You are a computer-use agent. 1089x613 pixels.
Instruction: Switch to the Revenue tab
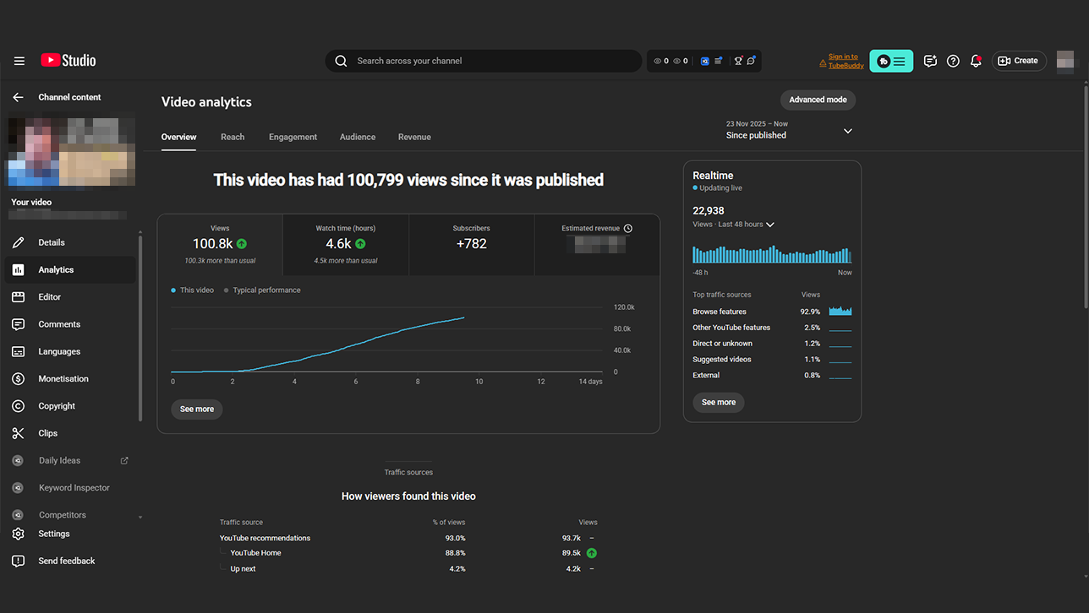(414, 137)
